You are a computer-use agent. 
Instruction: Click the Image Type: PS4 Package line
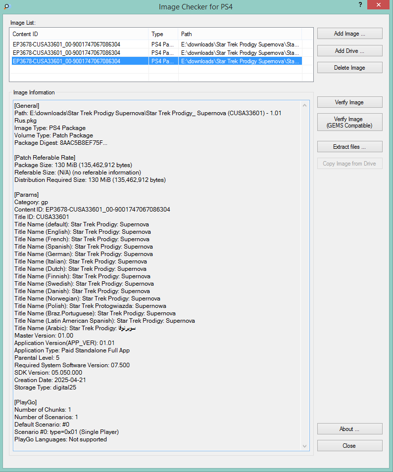click(x=50, y=128)
